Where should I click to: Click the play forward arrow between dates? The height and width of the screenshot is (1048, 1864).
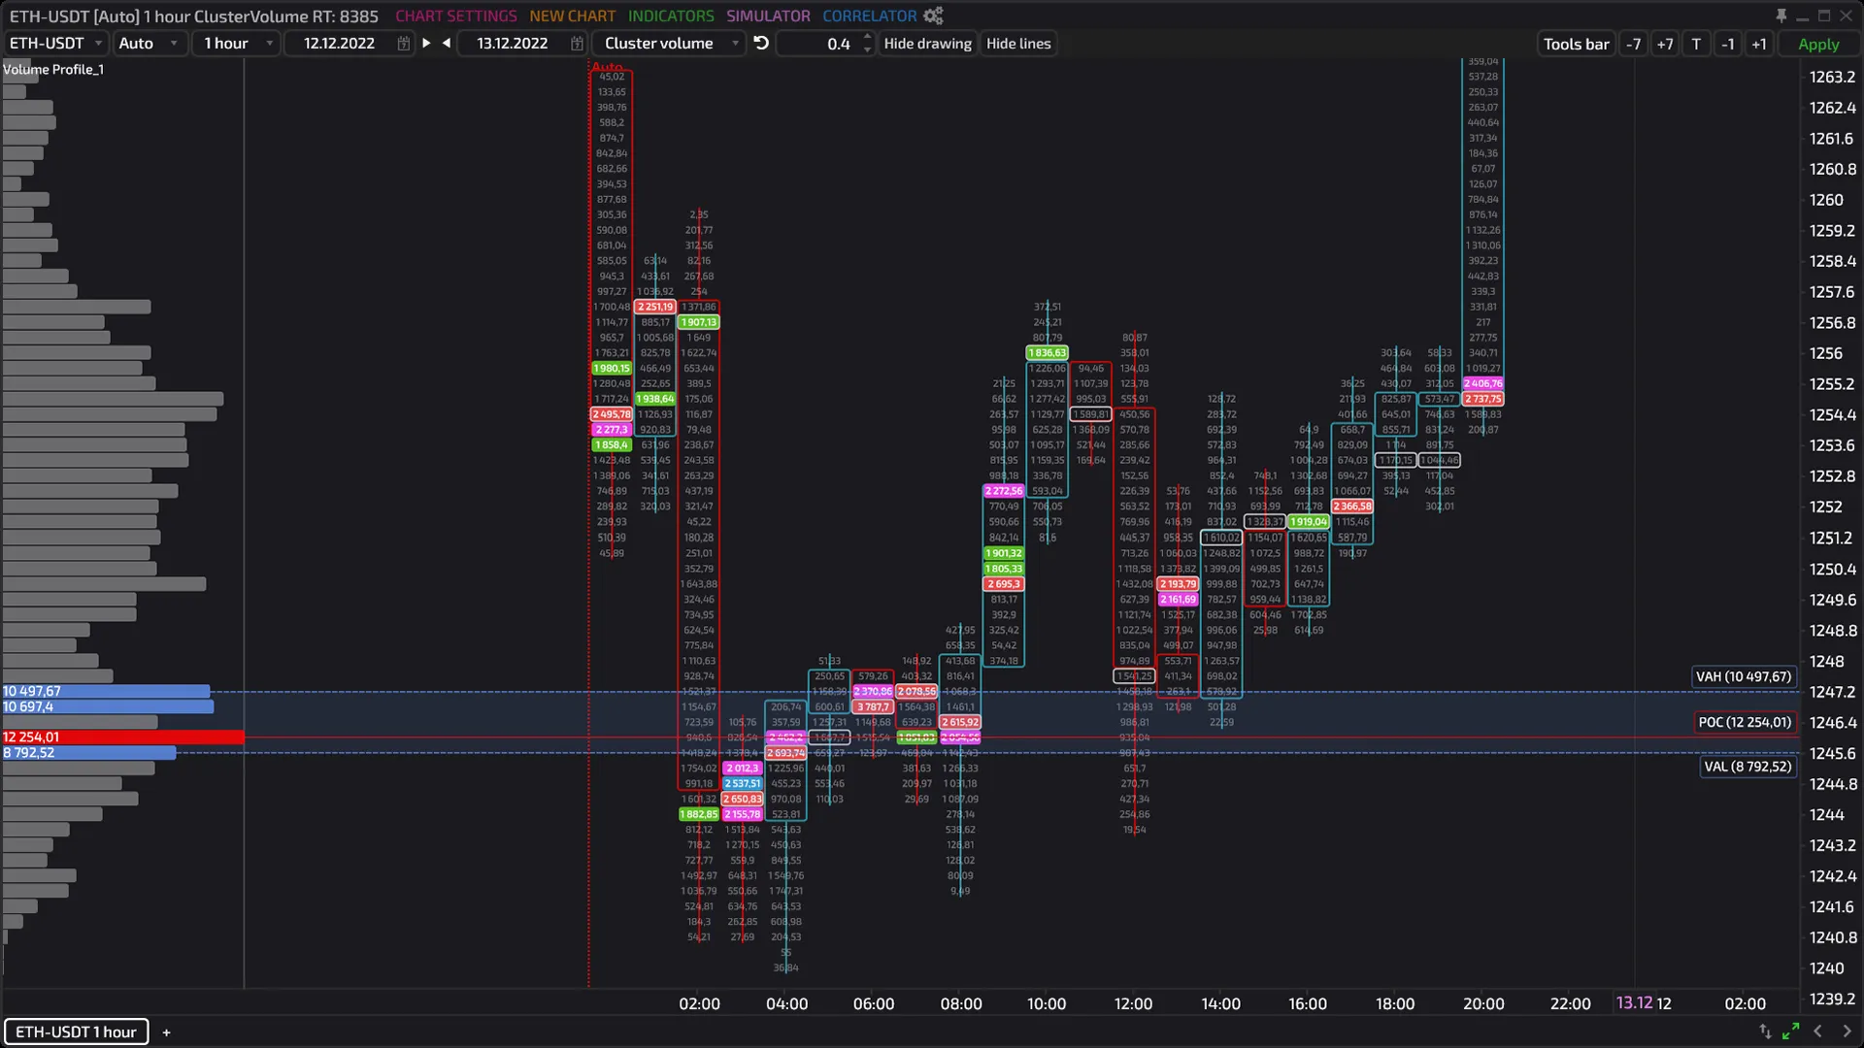point(426,43)
